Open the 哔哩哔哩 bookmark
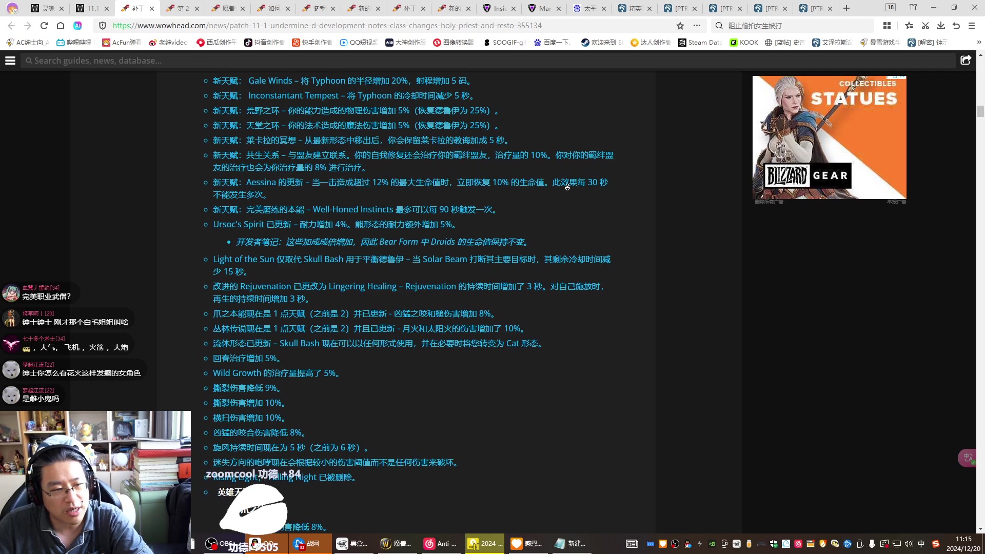Viewport: 985px width, 554px height. pyautogui.click(x=74, y=43)
